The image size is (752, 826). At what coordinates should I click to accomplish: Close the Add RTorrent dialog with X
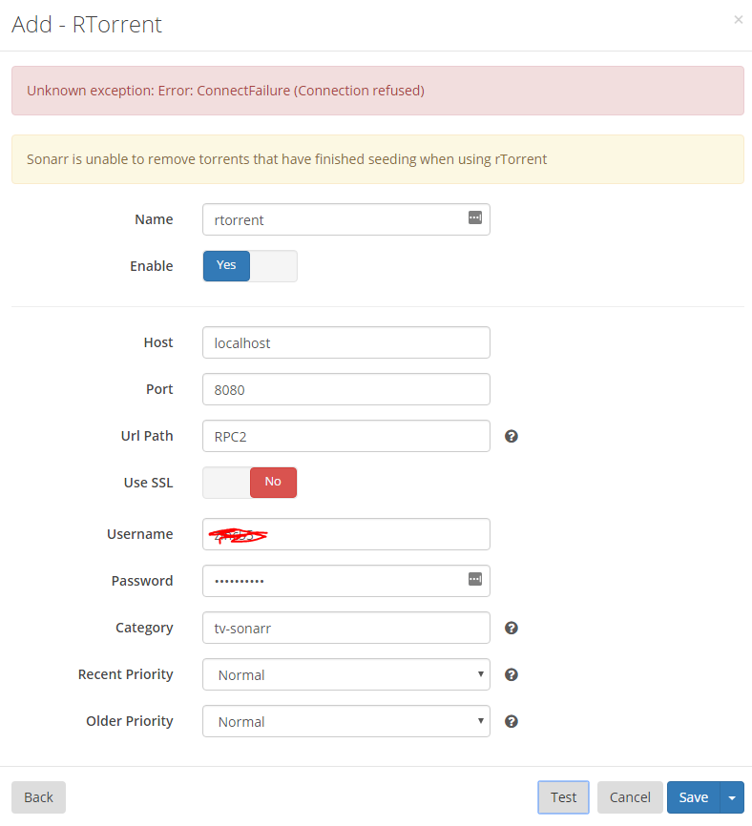click(739, 20)
